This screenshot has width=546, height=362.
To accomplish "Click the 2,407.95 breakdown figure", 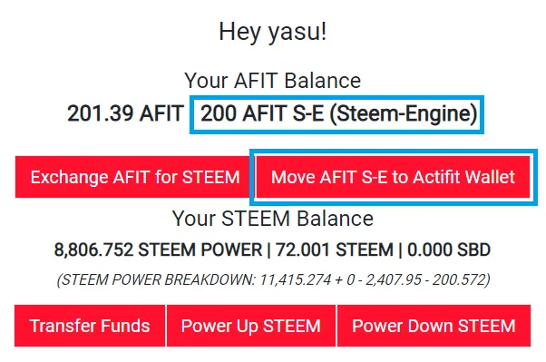I will point(394,279).
